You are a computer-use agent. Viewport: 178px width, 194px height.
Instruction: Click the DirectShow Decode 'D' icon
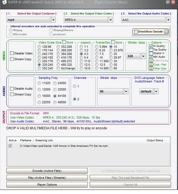click(x=166, y=32)
